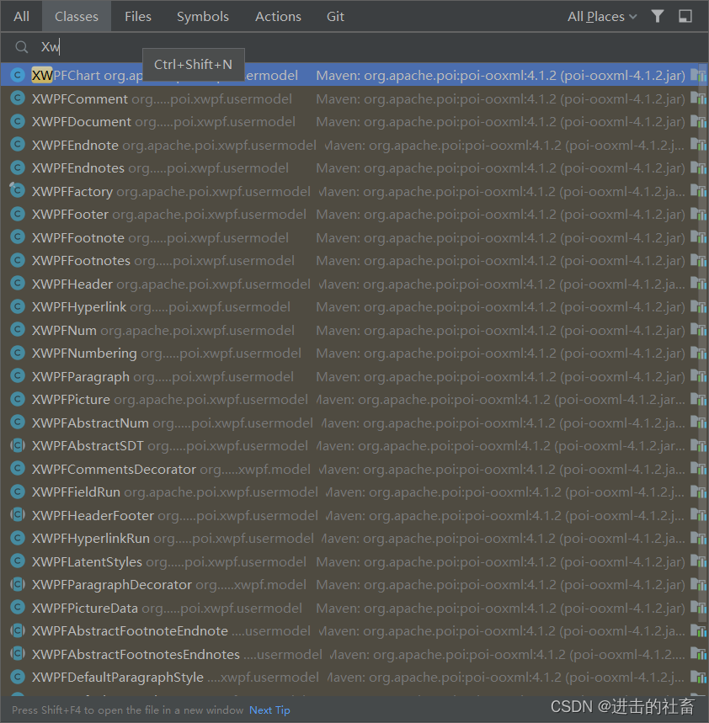Screen dimensions: 709x723
Task: Click the Maven poi-ooxml location of XWPFNumbering
Action: pos(500,354)
